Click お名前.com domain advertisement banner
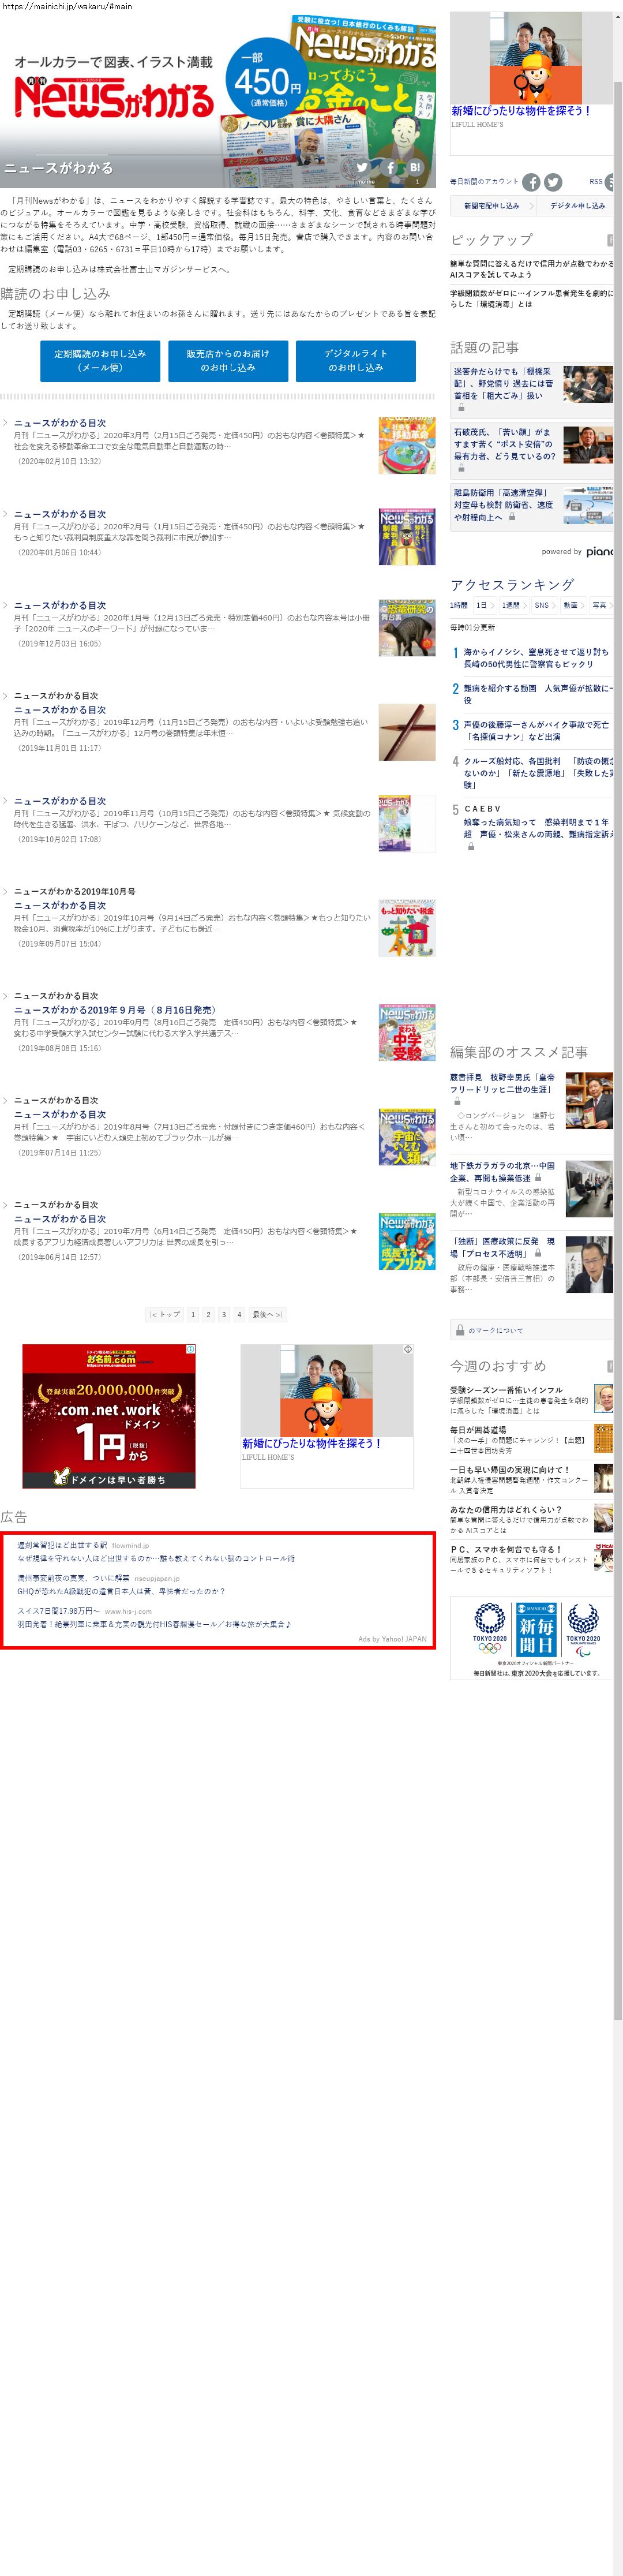The height and width of the screenshot is (2576, 623). pyautogui.click(x=109, y=1416)
